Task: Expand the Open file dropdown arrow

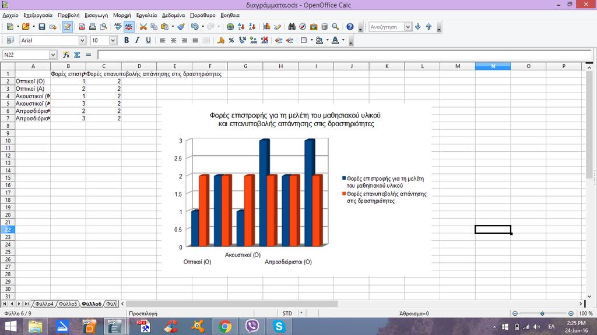Action: coord(33,27)
